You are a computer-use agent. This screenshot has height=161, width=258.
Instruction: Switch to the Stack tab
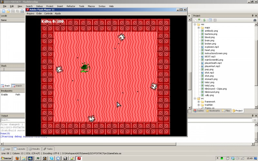point(5,86)
